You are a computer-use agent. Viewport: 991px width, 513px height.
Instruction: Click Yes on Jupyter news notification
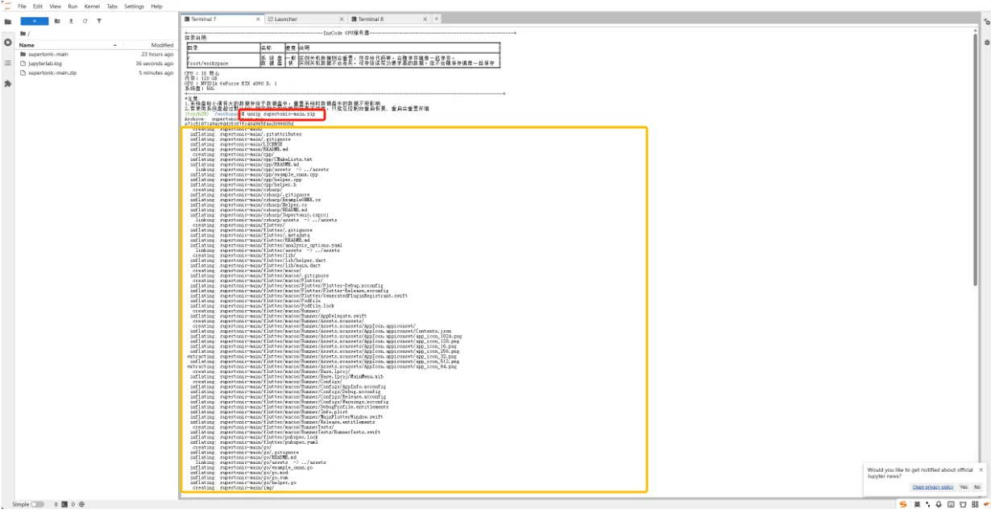(x=963, y=487)
